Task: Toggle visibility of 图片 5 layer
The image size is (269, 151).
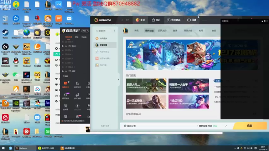Action: pyautogui.click(x=63, y=54)
